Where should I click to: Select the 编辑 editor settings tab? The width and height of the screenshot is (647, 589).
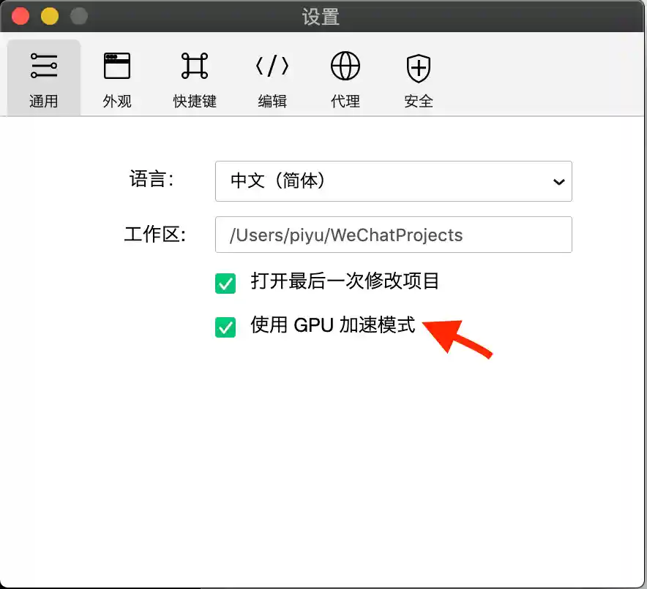272,78
